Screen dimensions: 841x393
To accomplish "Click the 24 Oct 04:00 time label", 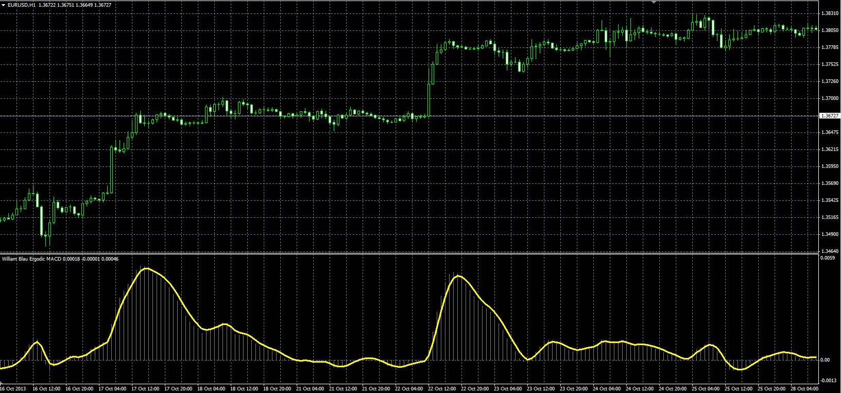I will (607, 389).
